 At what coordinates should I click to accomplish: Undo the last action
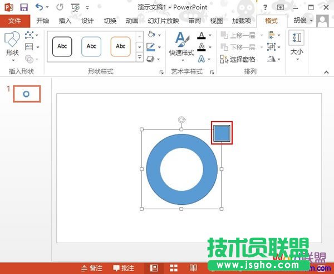coord(39,7)
